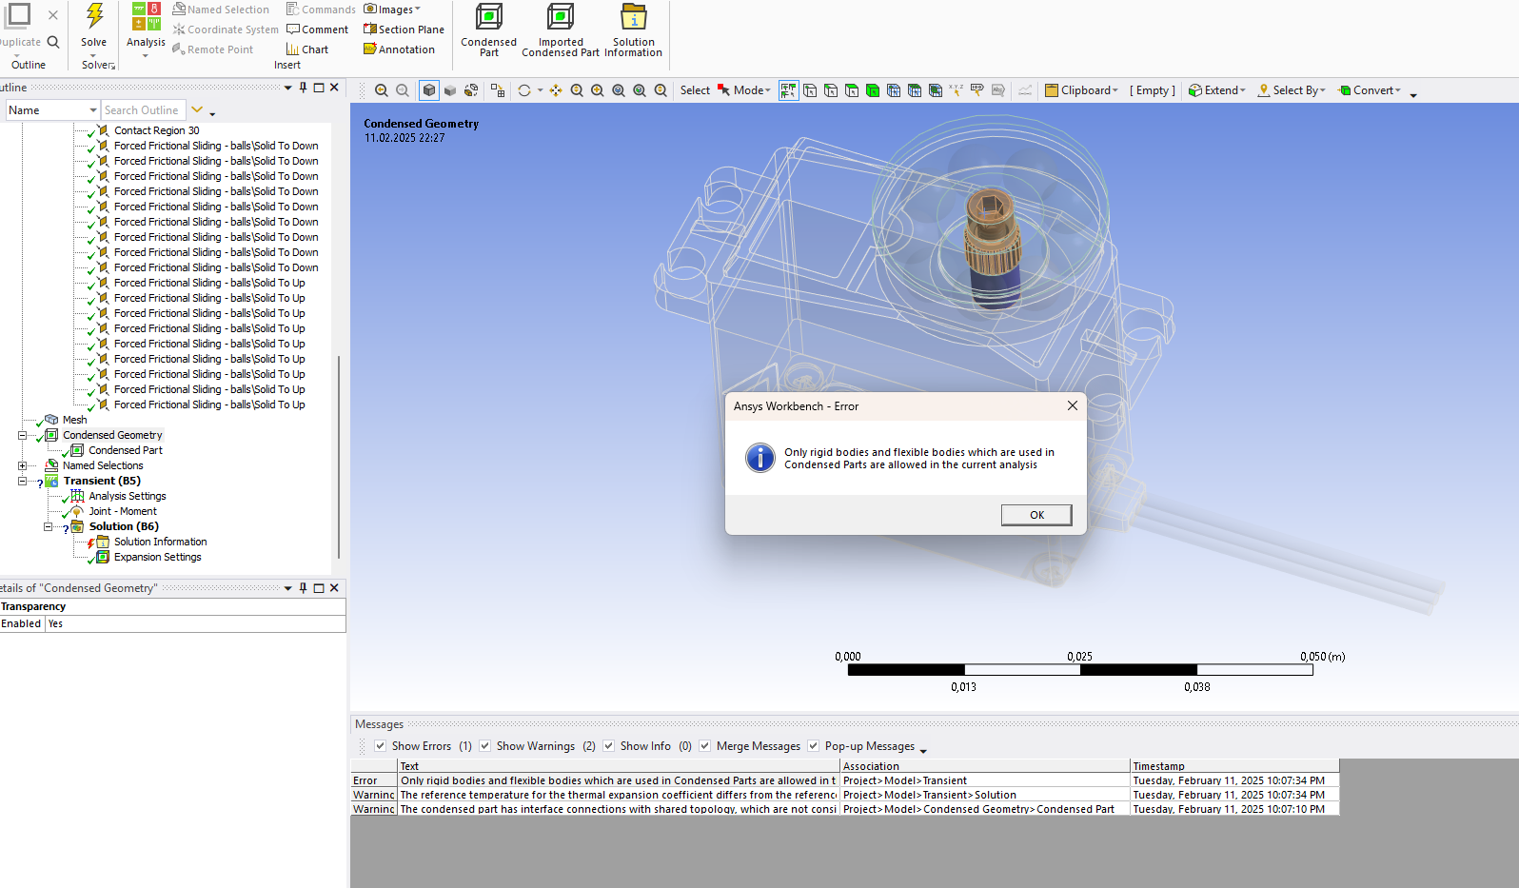Click the Solve lightning bolt icon
This screenshot has width=1519, height=888.
click(94, 16)
